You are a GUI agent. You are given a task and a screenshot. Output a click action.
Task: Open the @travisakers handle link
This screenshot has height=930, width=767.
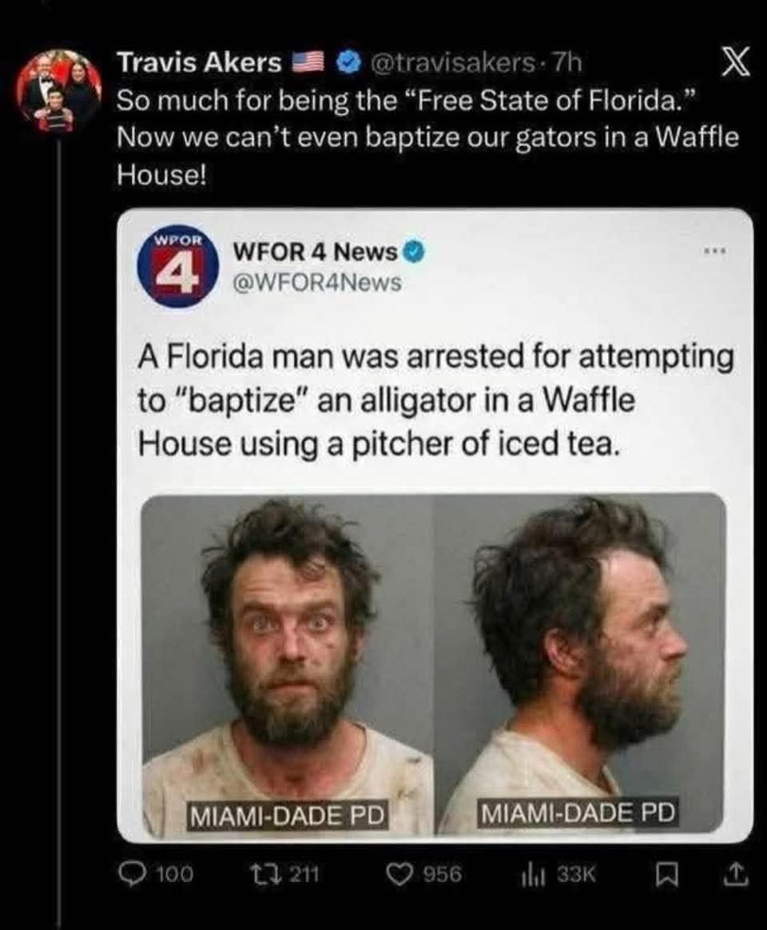tap(452, 62)
